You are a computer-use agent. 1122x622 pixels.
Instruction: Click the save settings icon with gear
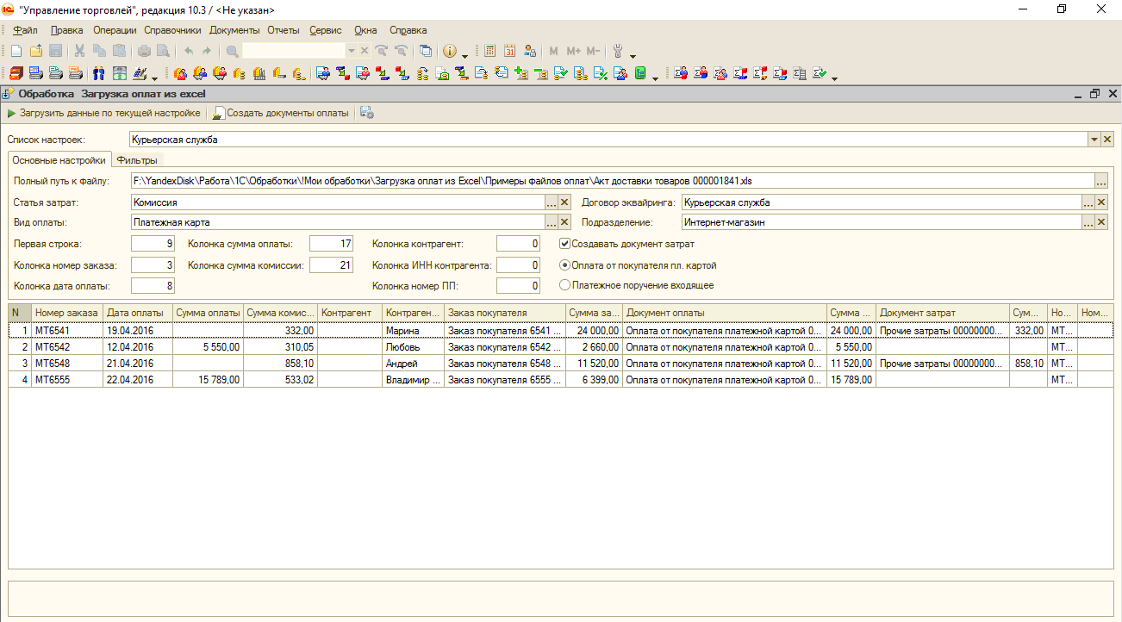367,113
